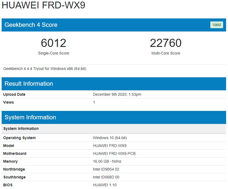The image size is (228, 189).
Task: Click the Operating System row label
Action: [19, 138]
